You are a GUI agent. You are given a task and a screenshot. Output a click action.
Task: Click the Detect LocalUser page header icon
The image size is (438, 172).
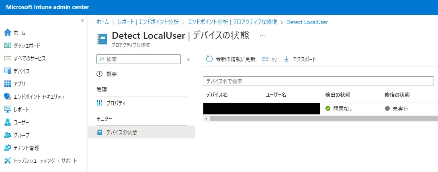[x=102, y=39]
